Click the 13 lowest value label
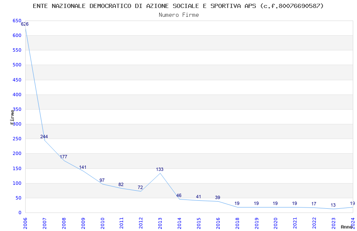This screenshot has width=357, height=231. (333, 205)
